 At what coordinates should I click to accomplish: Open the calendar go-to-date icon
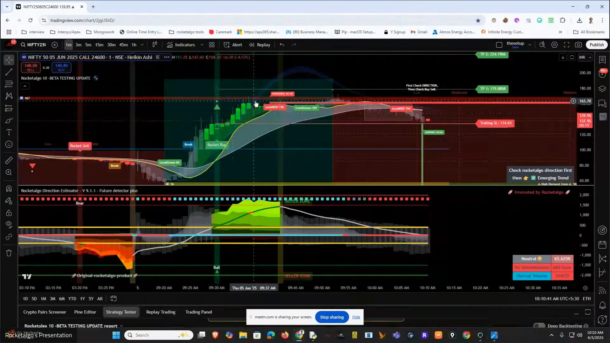113,299
